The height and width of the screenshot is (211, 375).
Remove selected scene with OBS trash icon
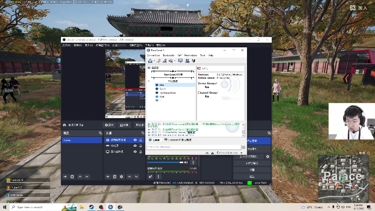tap(72, 177)
